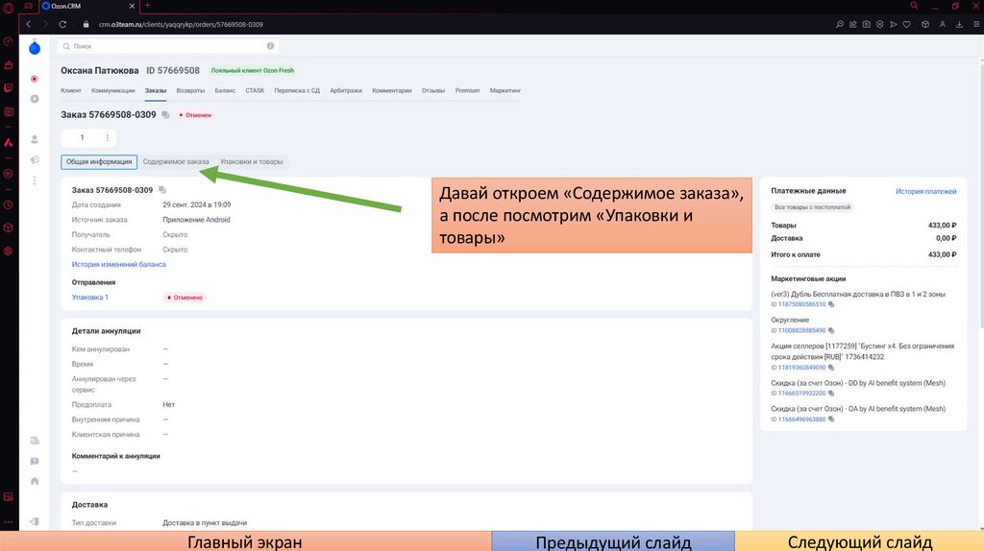Click the 'Отменен' order status badge
Screen dimensions: 984x551
[195, 115]
